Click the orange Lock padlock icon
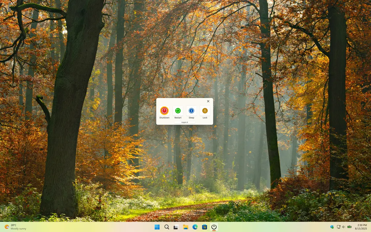The width and height of the screenshot is (371, 232). 205,110
